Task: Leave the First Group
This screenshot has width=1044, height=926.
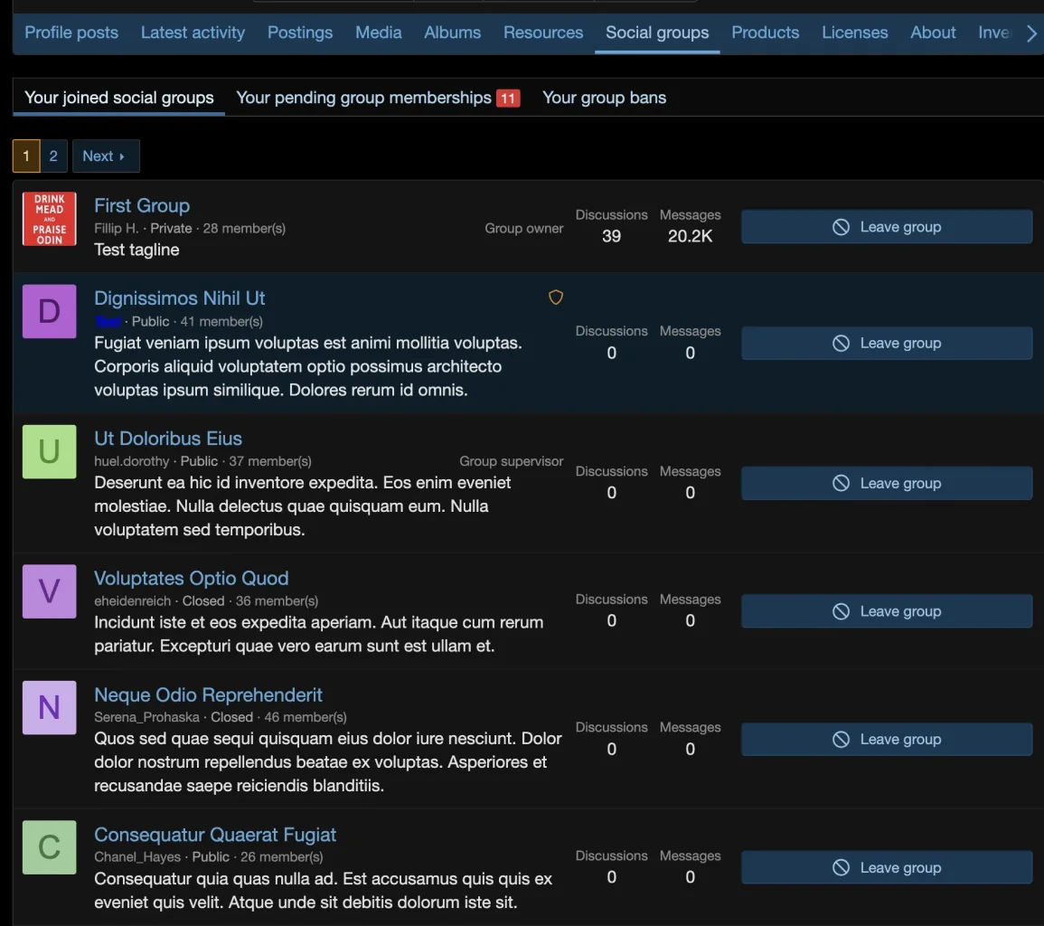Action: point(886,227)
